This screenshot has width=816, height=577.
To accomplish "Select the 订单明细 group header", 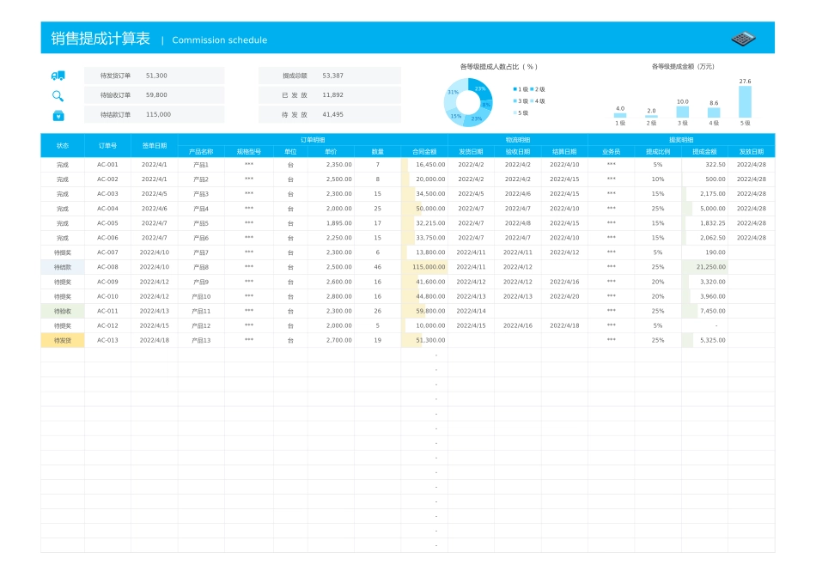I will [313, 139].
